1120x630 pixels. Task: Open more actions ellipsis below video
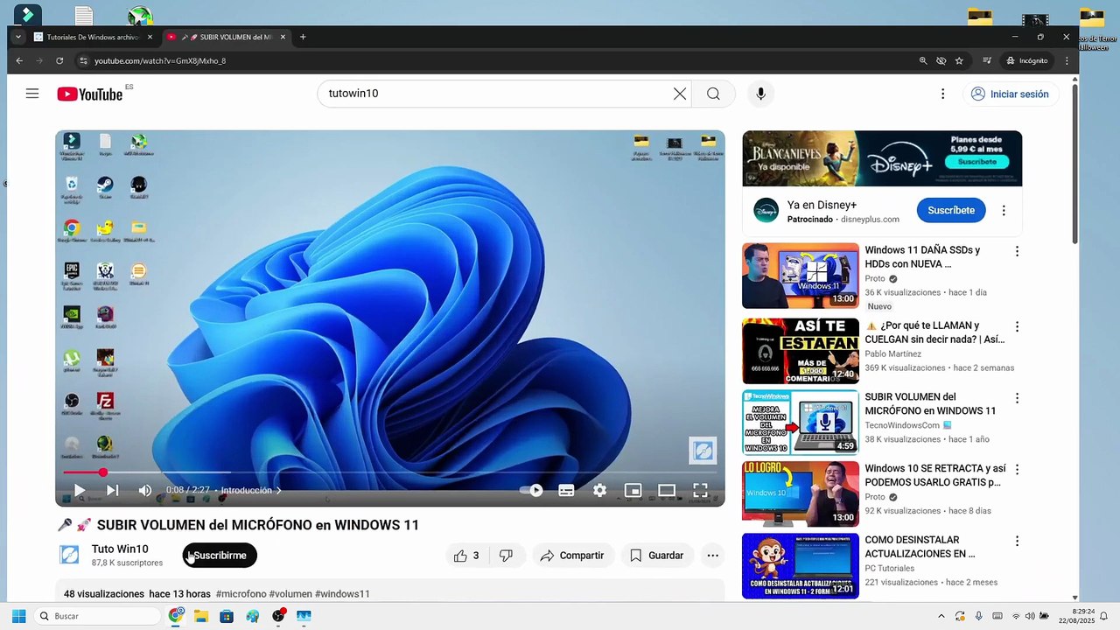click(712, 556)
